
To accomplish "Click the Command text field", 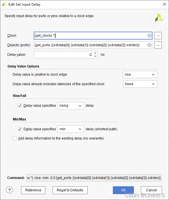I will [94, 178].
